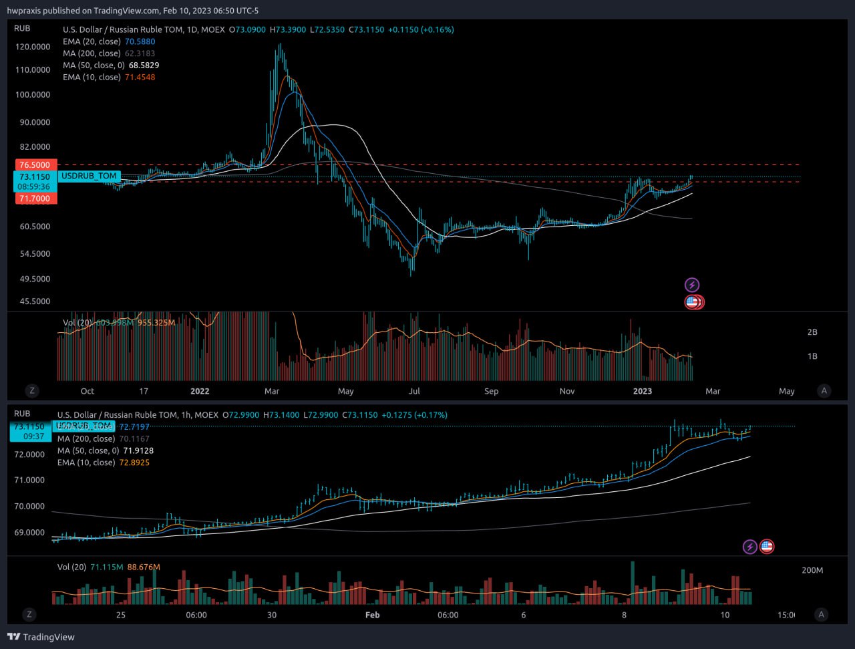Click the 73.1150 price label on 1h chart
Screen dimensions: 855x649
(30, 426)
